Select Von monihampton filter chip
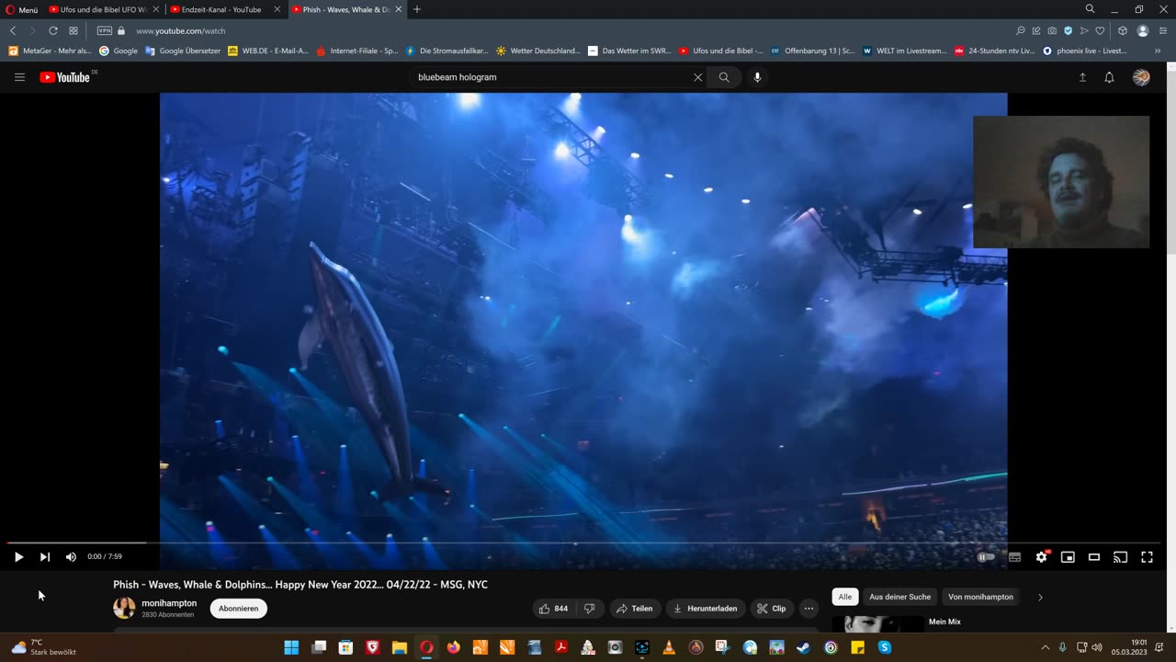The height and width of the screenshot is (662, 1176). pyautogui.click(x=980, y=597)
